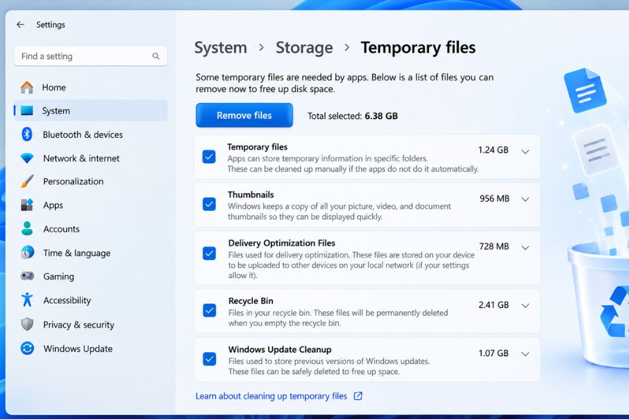
Task: Open Bluetooth & devices settings
Action: 90,134
